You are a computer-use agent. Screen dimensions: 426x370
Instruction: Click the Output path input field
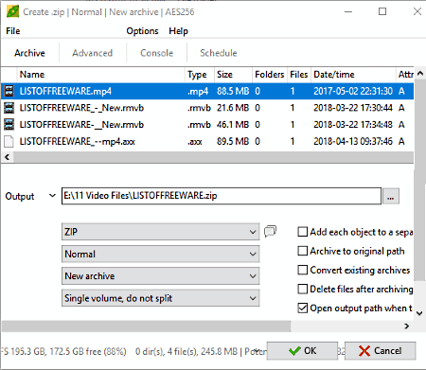(x=222, y=196)
